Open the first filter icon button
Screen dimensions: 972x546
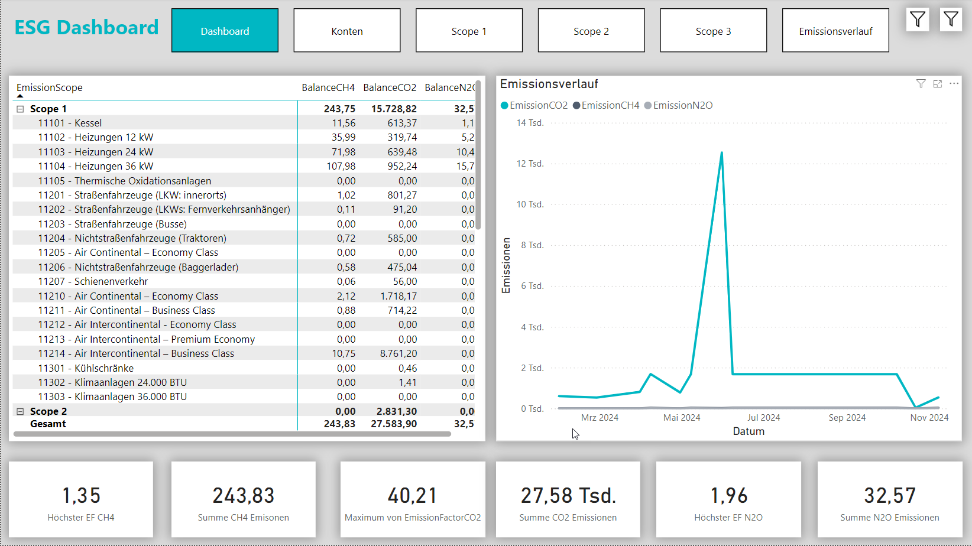[x=918, y=20]
